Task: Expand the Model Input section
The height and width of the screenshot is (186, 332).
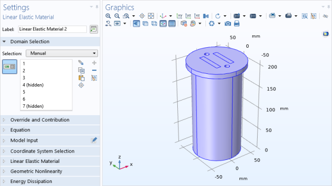Action: click(4, 141)
